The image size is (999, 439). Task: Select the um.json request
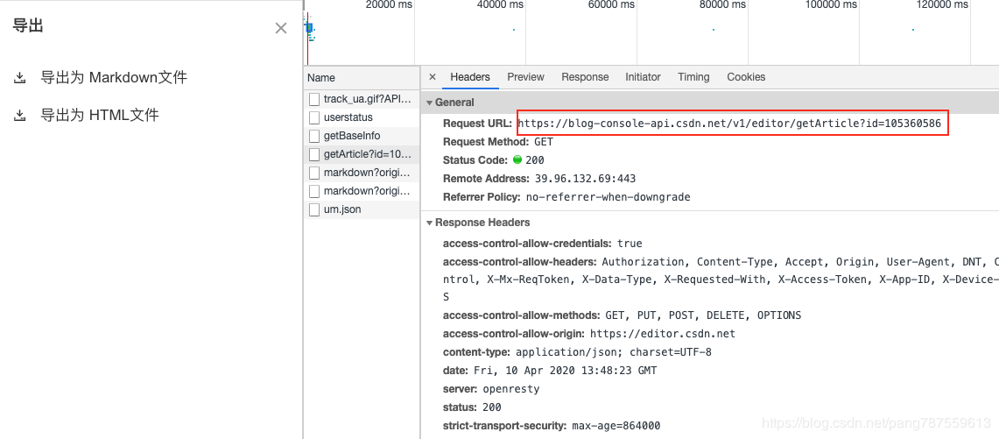click(x=362, y=209)
